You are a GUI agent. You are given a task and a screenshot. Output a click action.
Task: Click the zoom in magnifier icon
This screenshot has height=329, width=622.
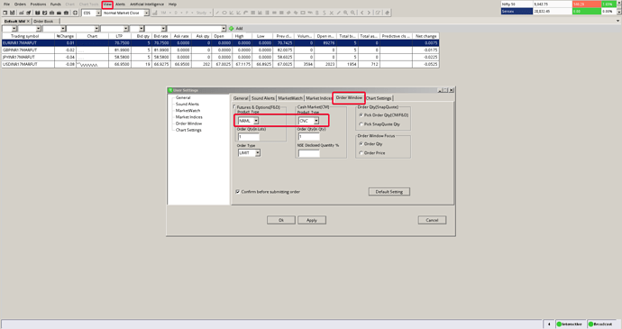click(345, 13)
